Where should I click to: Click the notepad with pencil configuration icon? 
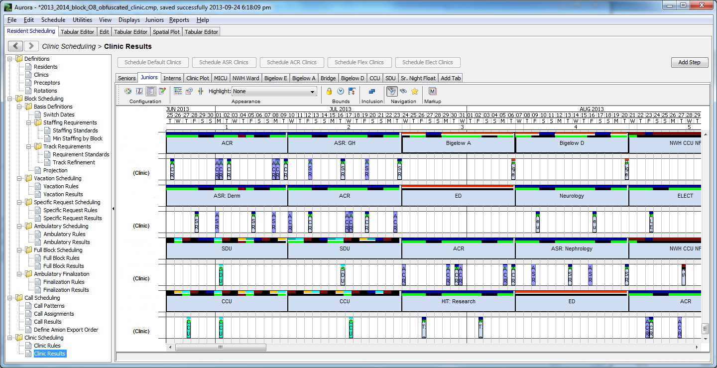click(x=162, y=91)
